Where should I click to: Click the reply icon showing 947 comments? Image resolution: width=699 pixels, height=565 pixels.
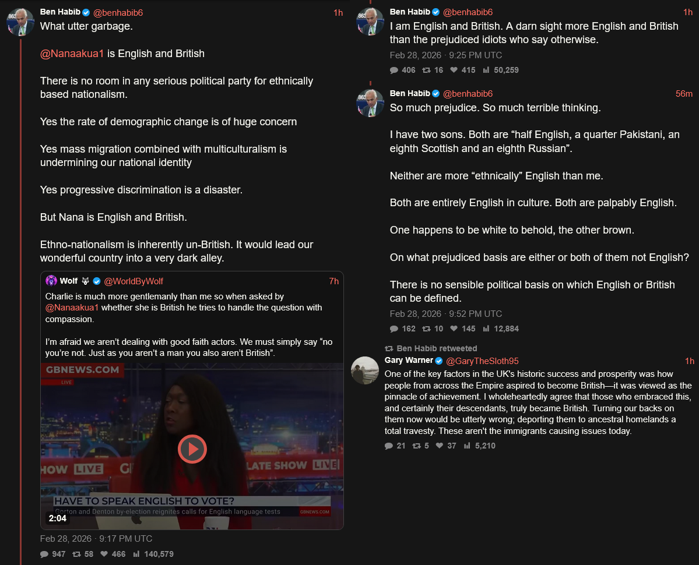point(44,555)
